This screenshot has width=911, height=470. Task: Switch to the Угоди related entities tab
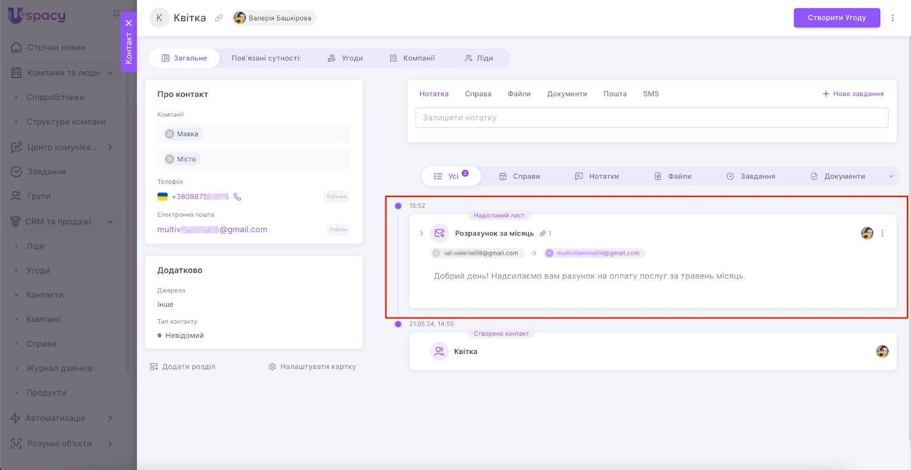tap(345, 58)
